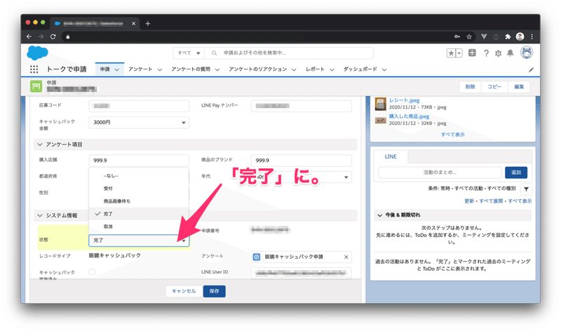The height and width of the screenshot is (331, 561).
Task: Click the 活動のまとめ input field
Action: click(x=440, y=173)
